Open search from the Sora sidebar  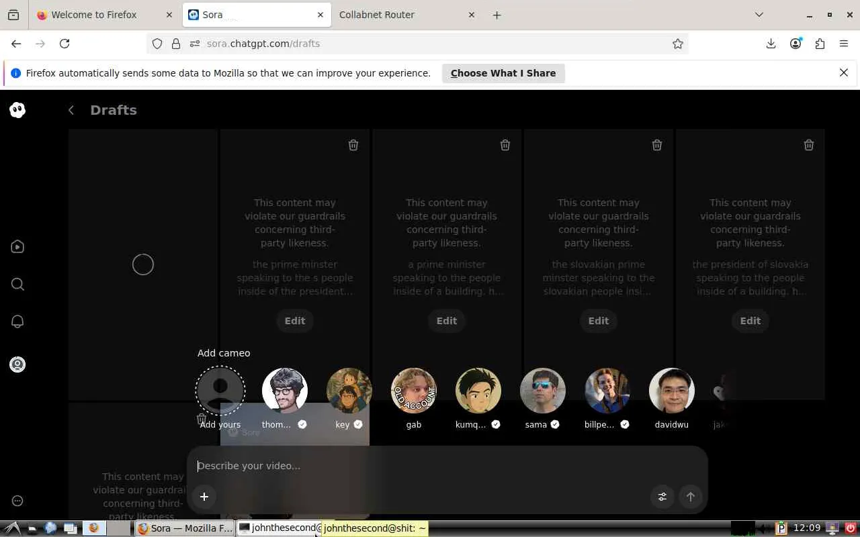[x=17, y=285]
